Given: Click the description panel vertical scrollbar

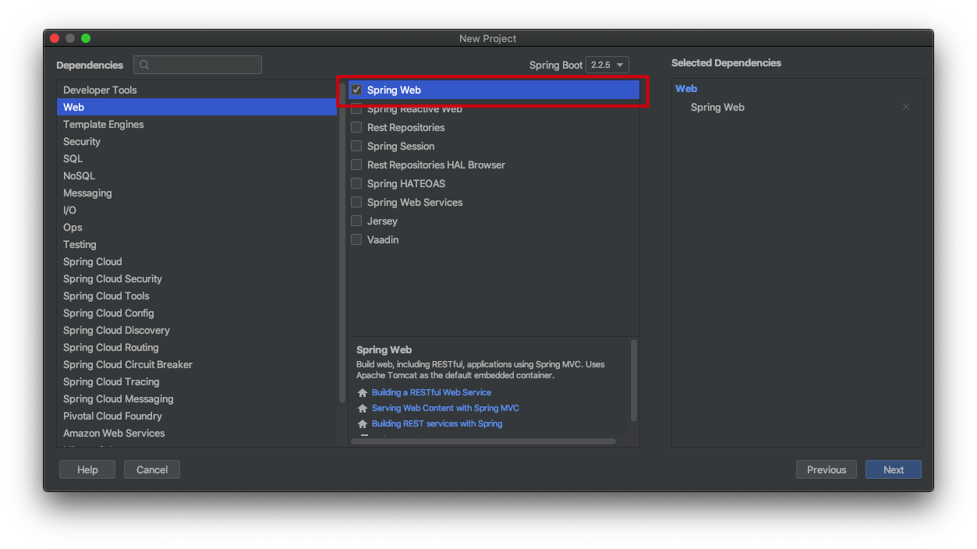Looking at the screenshot, I should click(x=634, y=380).
